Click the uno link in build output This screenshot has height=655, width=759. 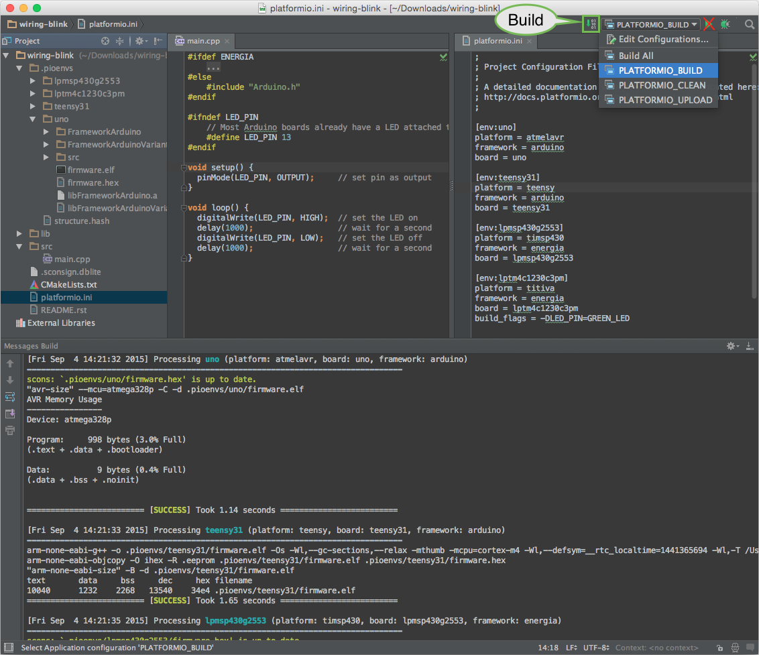pos(212,359)
